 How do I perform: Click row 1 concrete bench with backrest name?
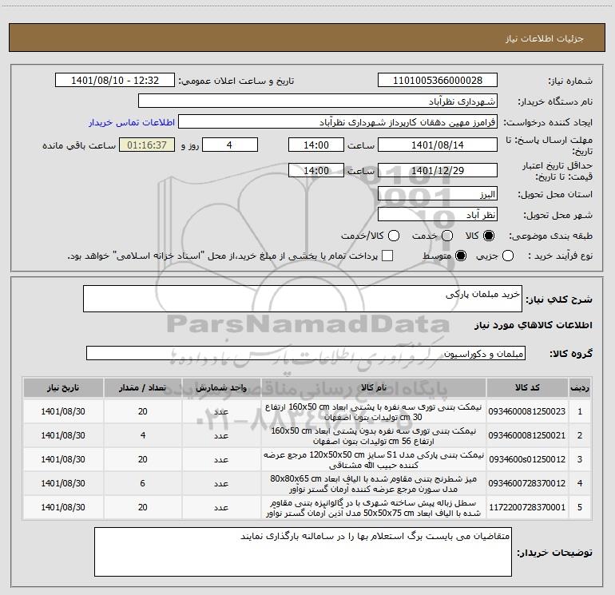pyautogui.click(x=374, y=412)
